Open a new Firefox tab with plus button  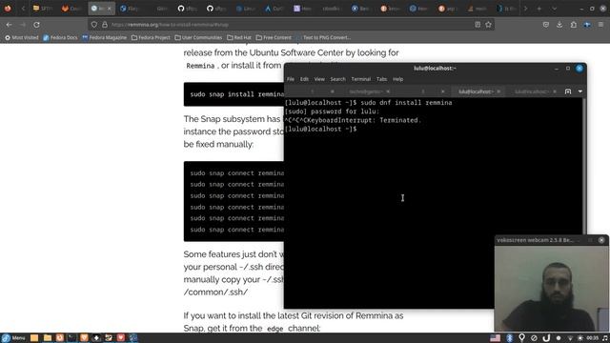pyautogui.click(x=539, y=9)
